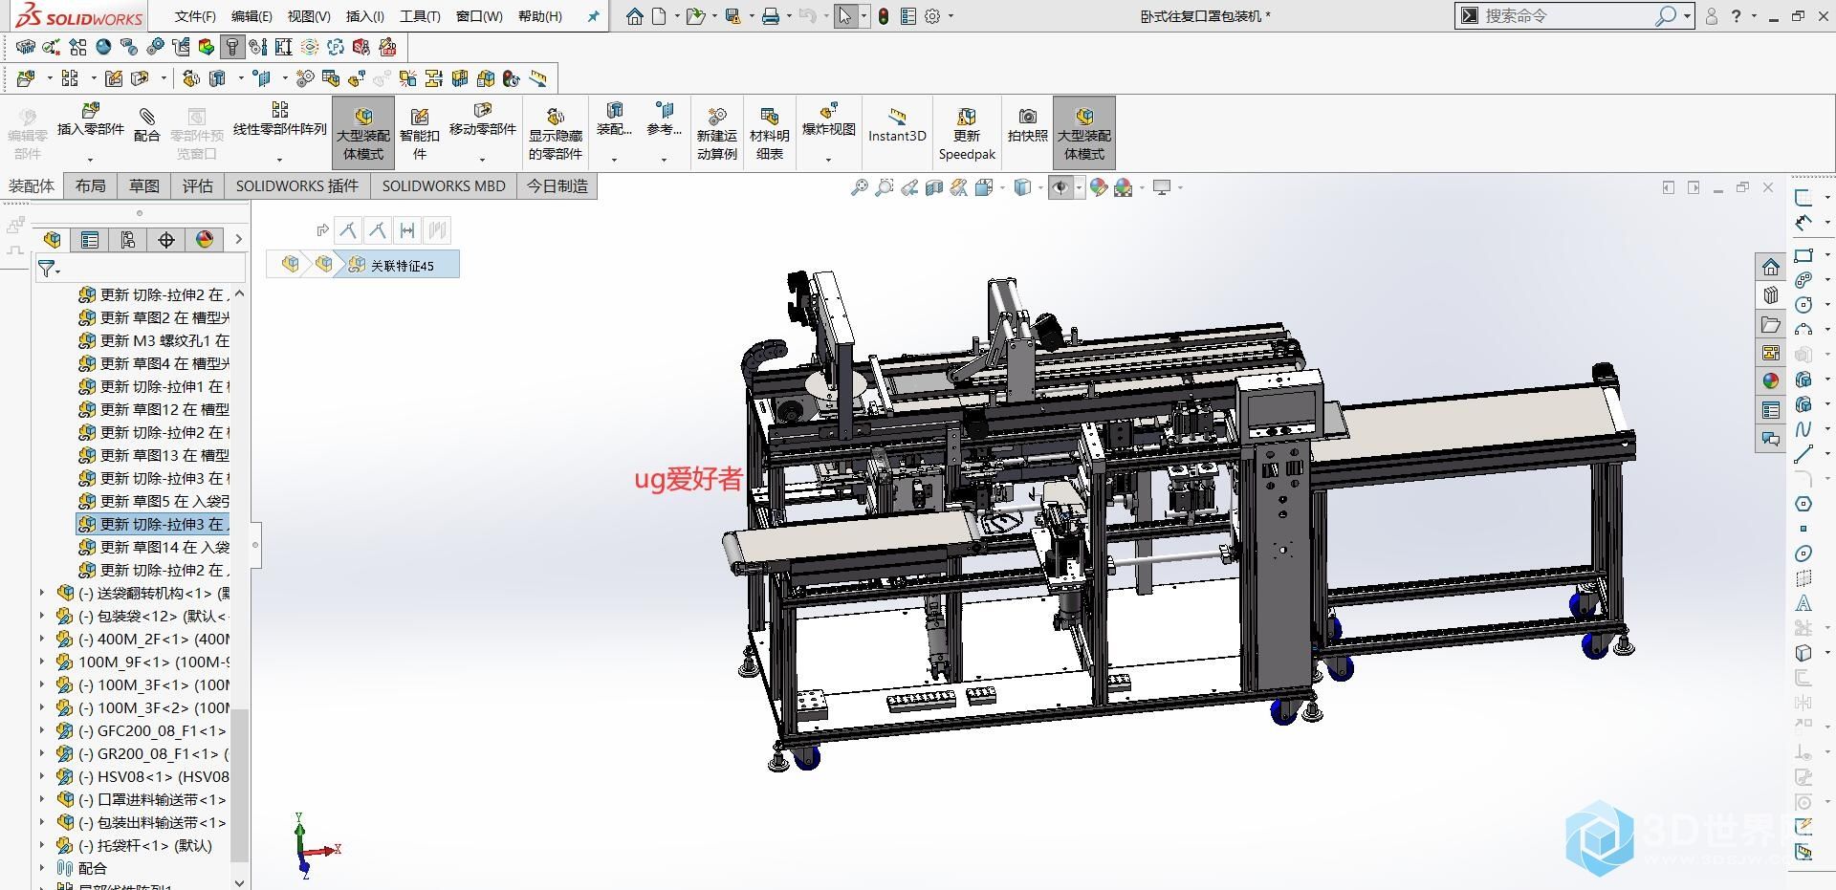1836x890 pixels.
Task: Click the Home icon in title toolbar
Action: (x=635, y=16)
